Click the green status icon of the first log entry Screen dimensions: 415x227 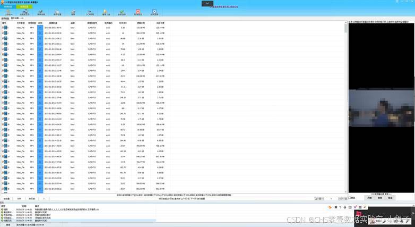pyautogui.click(x=2, y=209)
